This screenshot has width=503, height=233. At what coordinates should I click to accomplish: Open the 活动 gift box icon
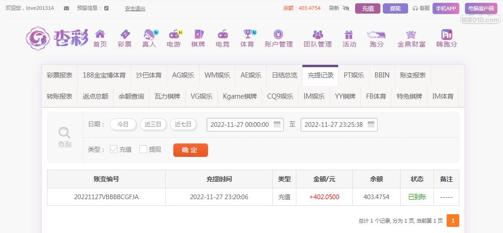click(348, 34)
